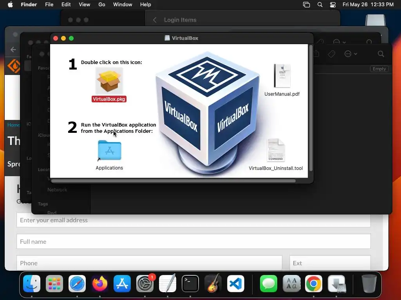401x300 pixels.
Task: Click the Stage Manager menu bar icon
Action: click(306, 5)
